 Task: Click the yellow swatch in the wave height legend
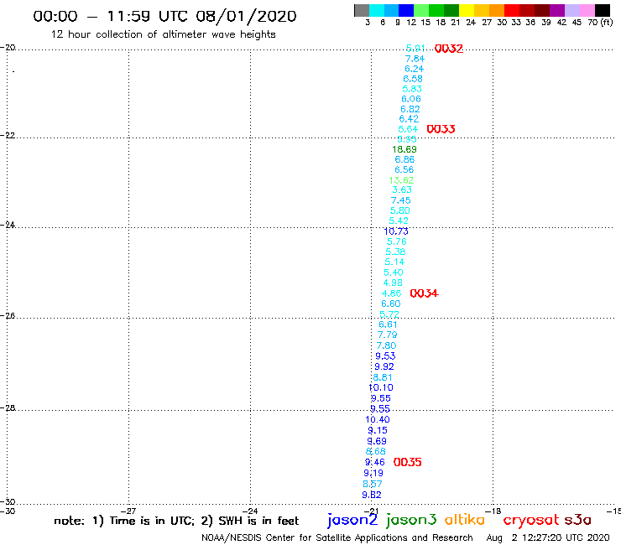467,10
